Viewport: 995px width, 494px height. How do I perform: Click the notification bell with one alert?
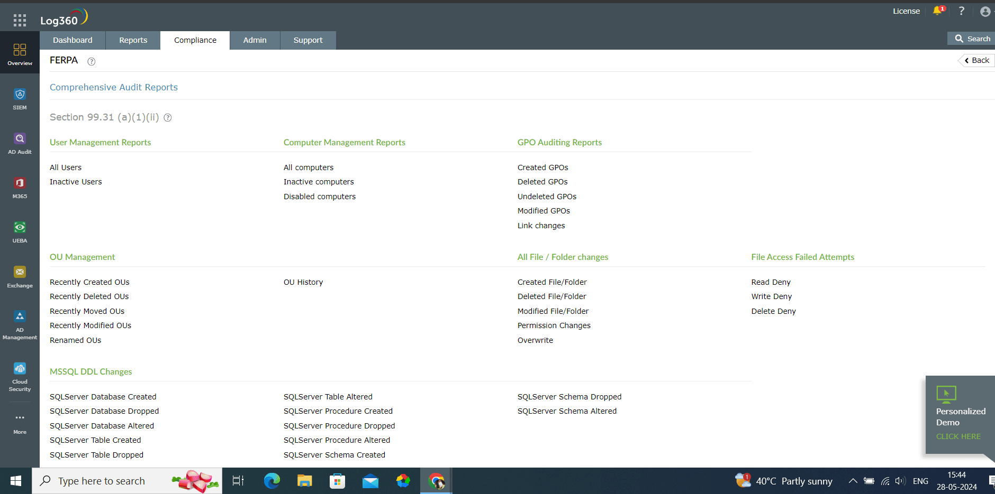[937, 11]
